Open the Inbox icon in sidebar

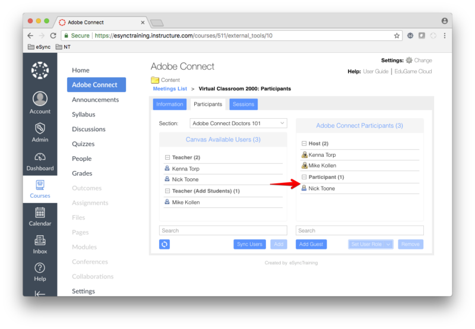pos(40,241)
